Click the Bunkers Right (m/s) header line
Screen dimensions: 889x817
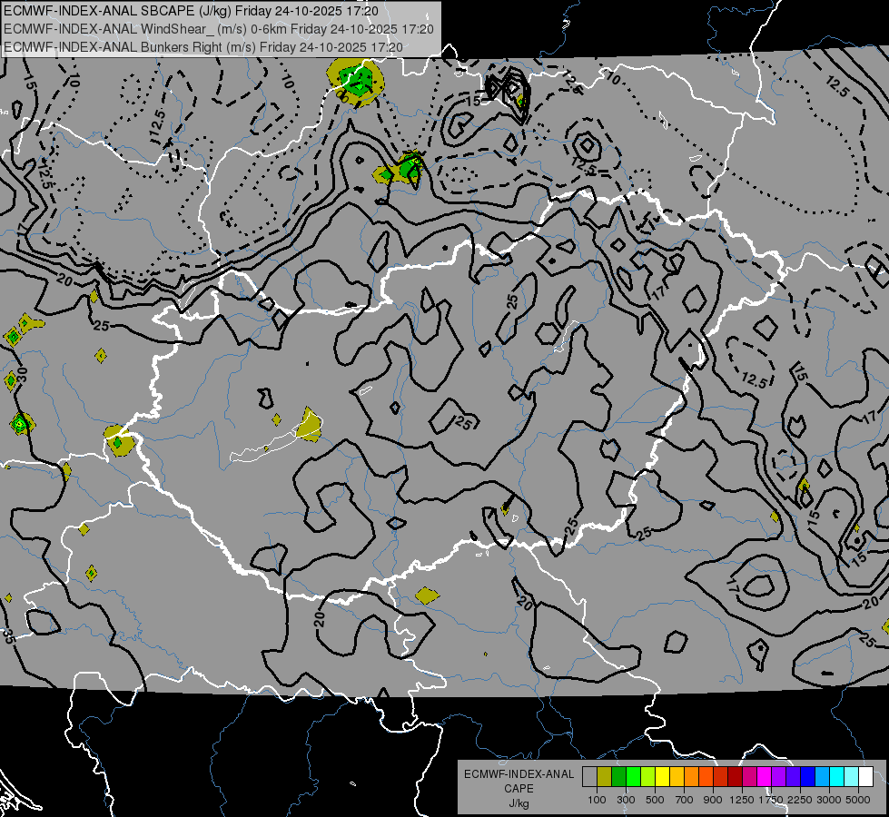(203, 47)
